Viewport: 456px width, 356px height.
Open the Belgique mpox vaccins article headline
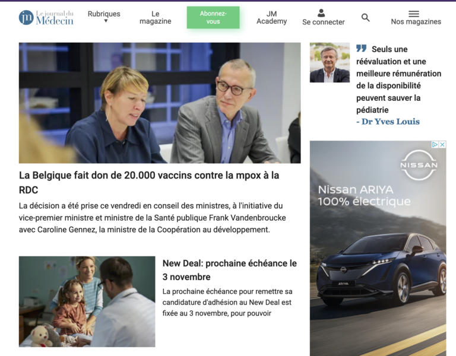pyautogui.click(x=149, y=183)
